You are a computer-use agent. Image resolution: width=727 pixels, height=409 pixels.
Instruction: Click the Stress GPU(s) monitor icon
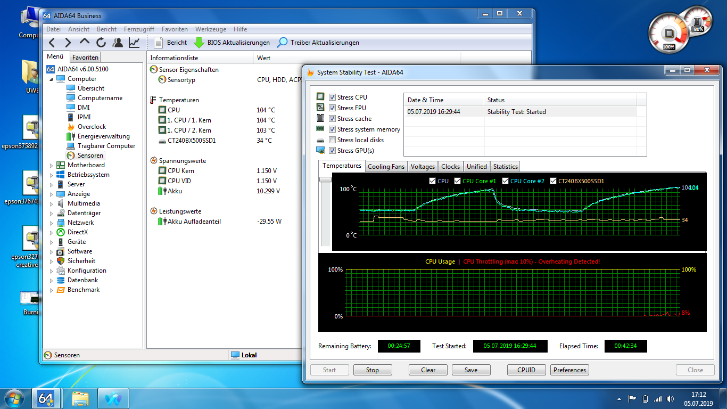point(320,150)
